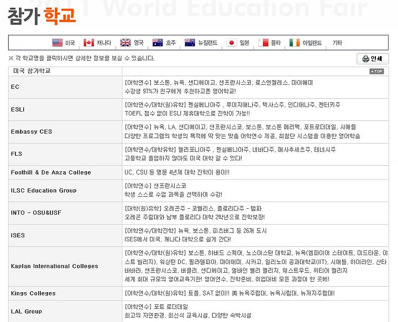Click the Australia flag icon next to 호주
The image size is (398, 322).
158,43
